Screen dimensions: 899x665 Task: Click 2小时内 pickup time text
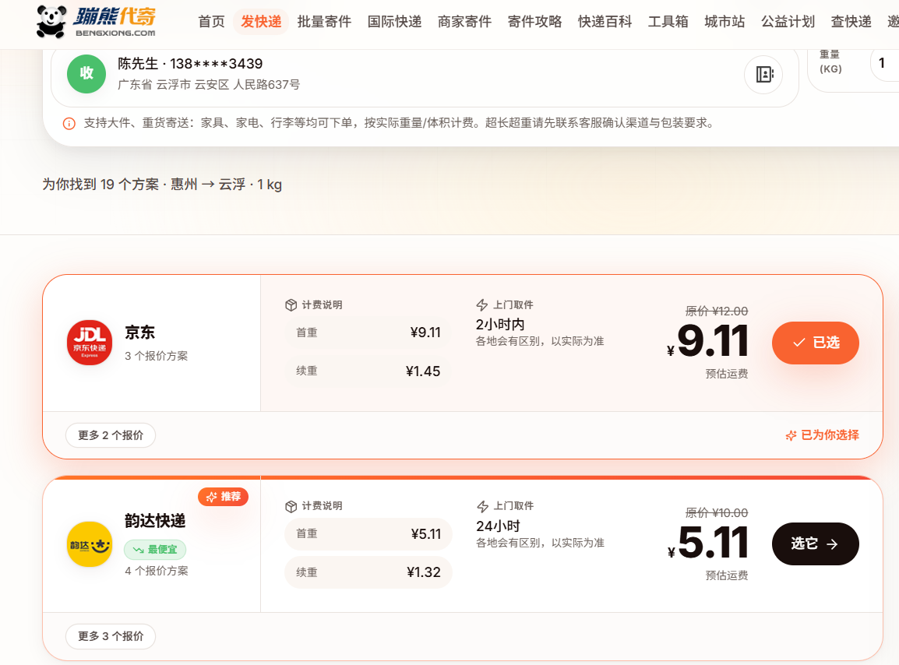pyautogui.click(x=500, y=325)
